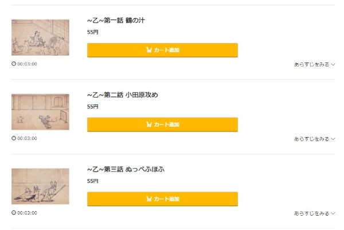Click cart icon for 第三話 ぬっぺふほふ
This screenshot has width=344, height=230.
point(149,199)
